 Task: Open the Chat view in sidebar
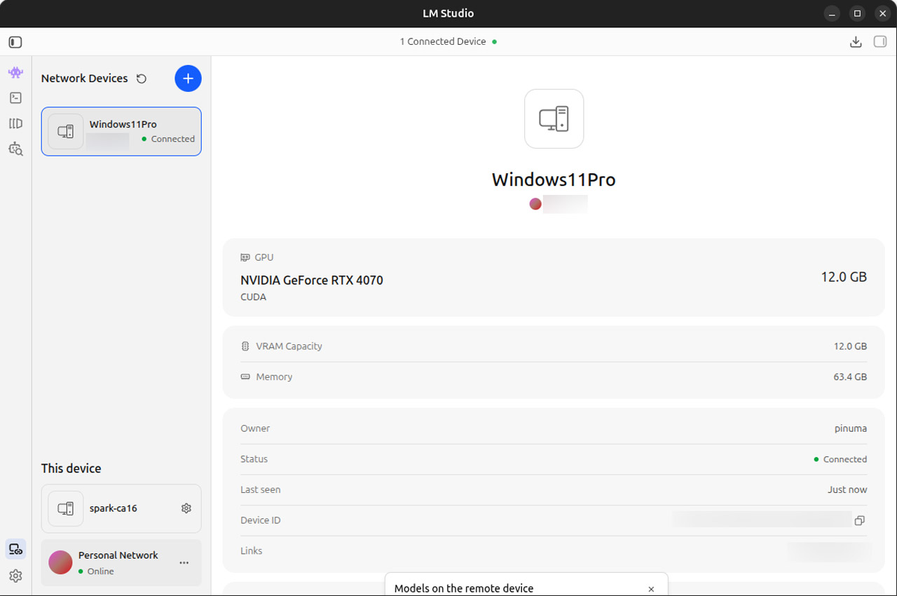[x=15, y=72]
